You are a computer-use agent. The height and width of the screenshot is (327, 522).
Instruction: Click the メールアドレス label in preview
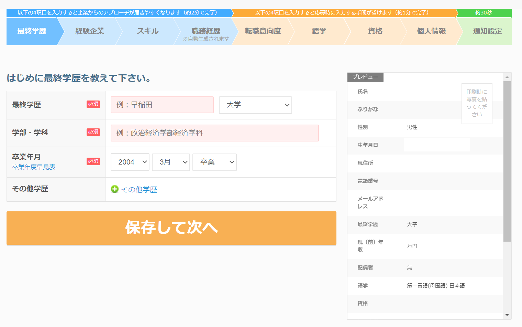point(370,203)
